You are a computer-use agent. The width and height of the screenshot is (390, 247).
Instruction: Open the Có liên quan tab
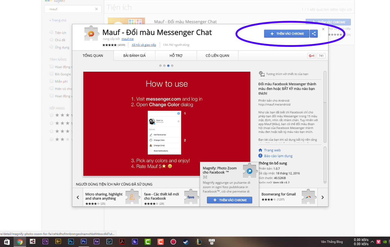point(217,55)
